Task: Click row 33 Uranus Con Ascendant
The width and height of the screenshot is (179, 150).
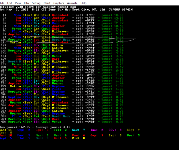Action: click(62, 103)
